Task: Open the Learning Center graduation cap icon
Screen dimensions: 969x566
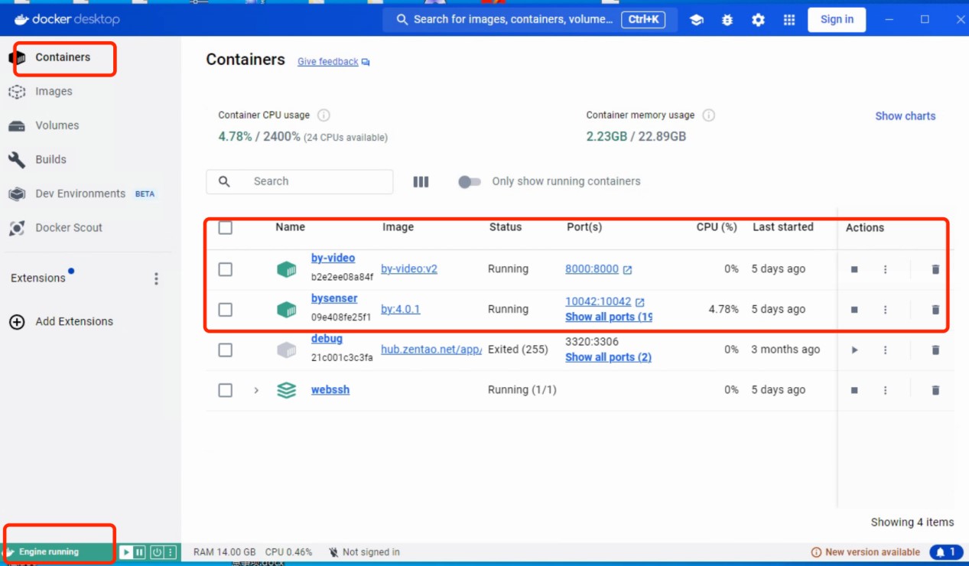Action: [x=696, y=20]
